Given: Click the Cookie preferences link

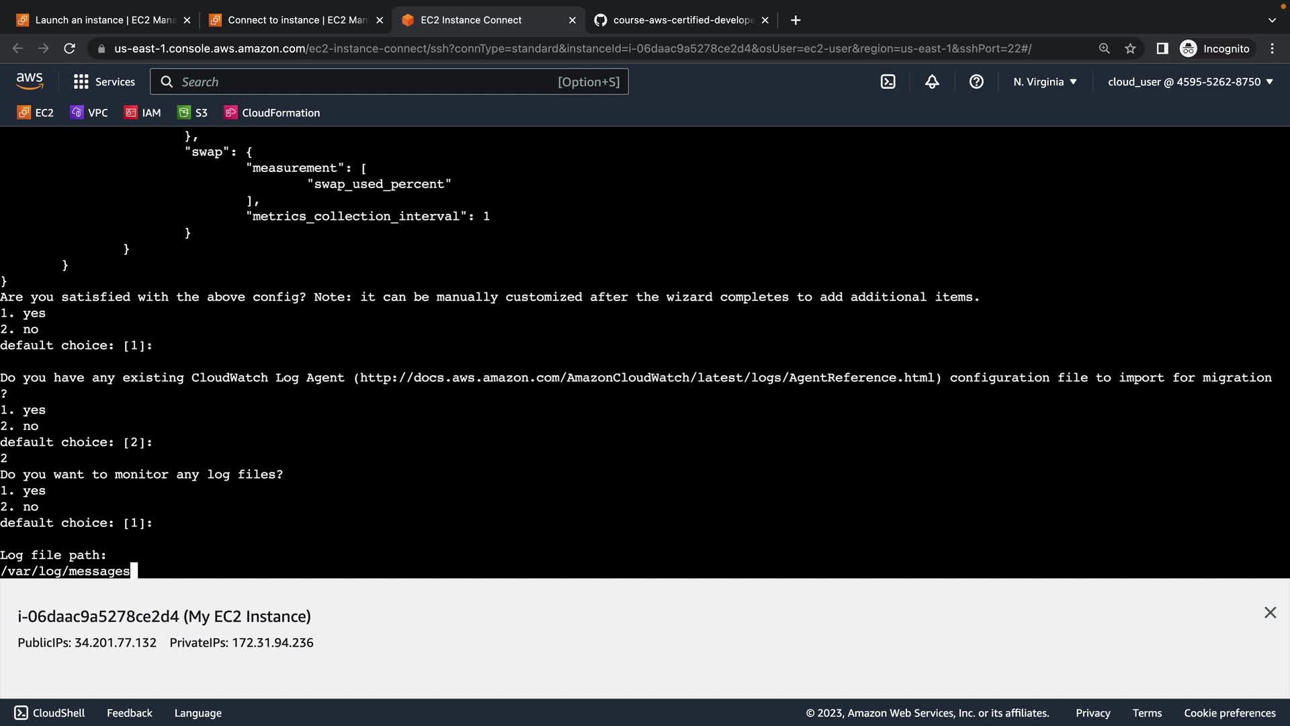Looking at the screenshot, I should tap(1229, 713).
